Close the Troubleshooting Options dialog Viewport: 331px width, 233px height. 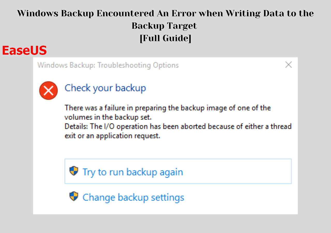click(288, 65)
